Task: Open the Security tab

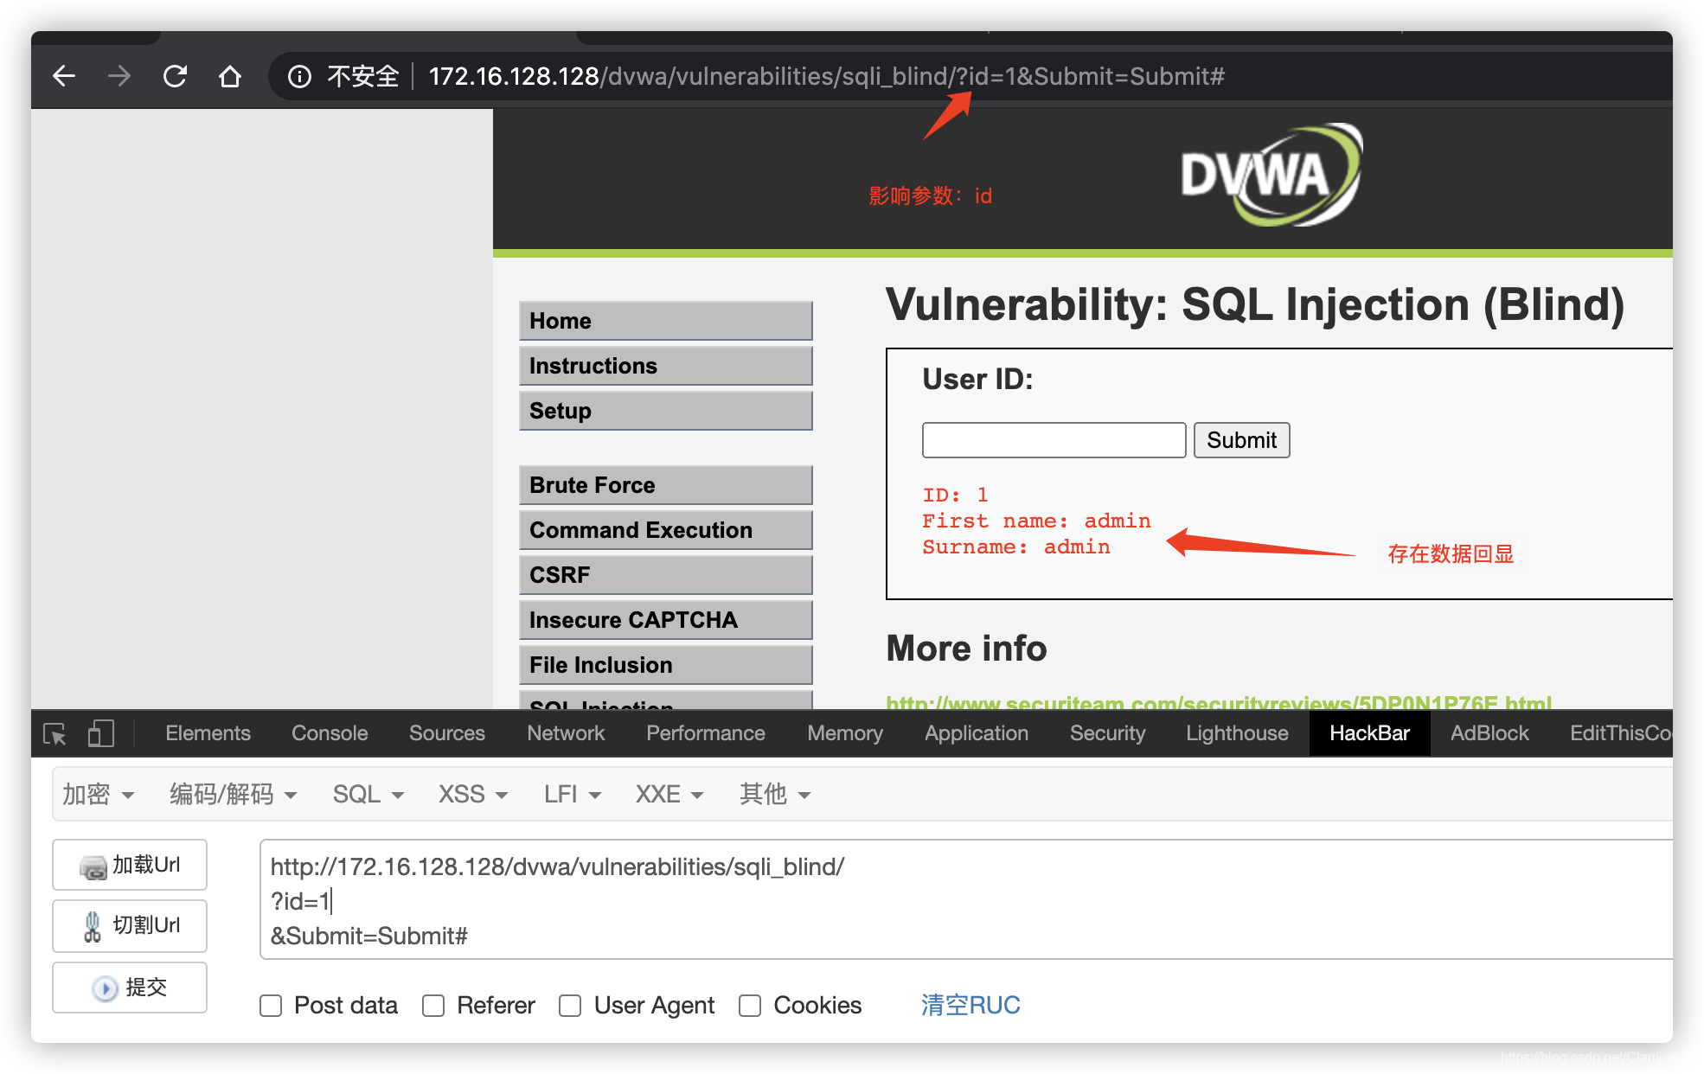Action: coord(1107,733)
